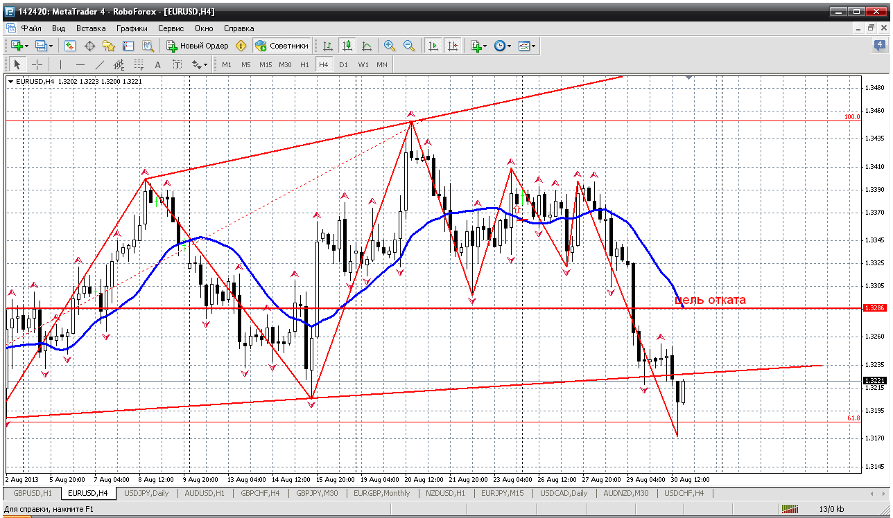The width and height of the screenshot is (893, 518).
Task: Switch chart to candlestick mode
Action: 347,46
